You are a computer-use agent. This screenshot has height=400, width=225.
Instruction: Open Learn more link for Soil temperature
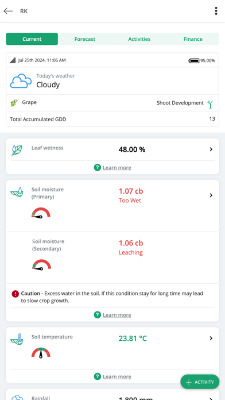pos(117,376)
